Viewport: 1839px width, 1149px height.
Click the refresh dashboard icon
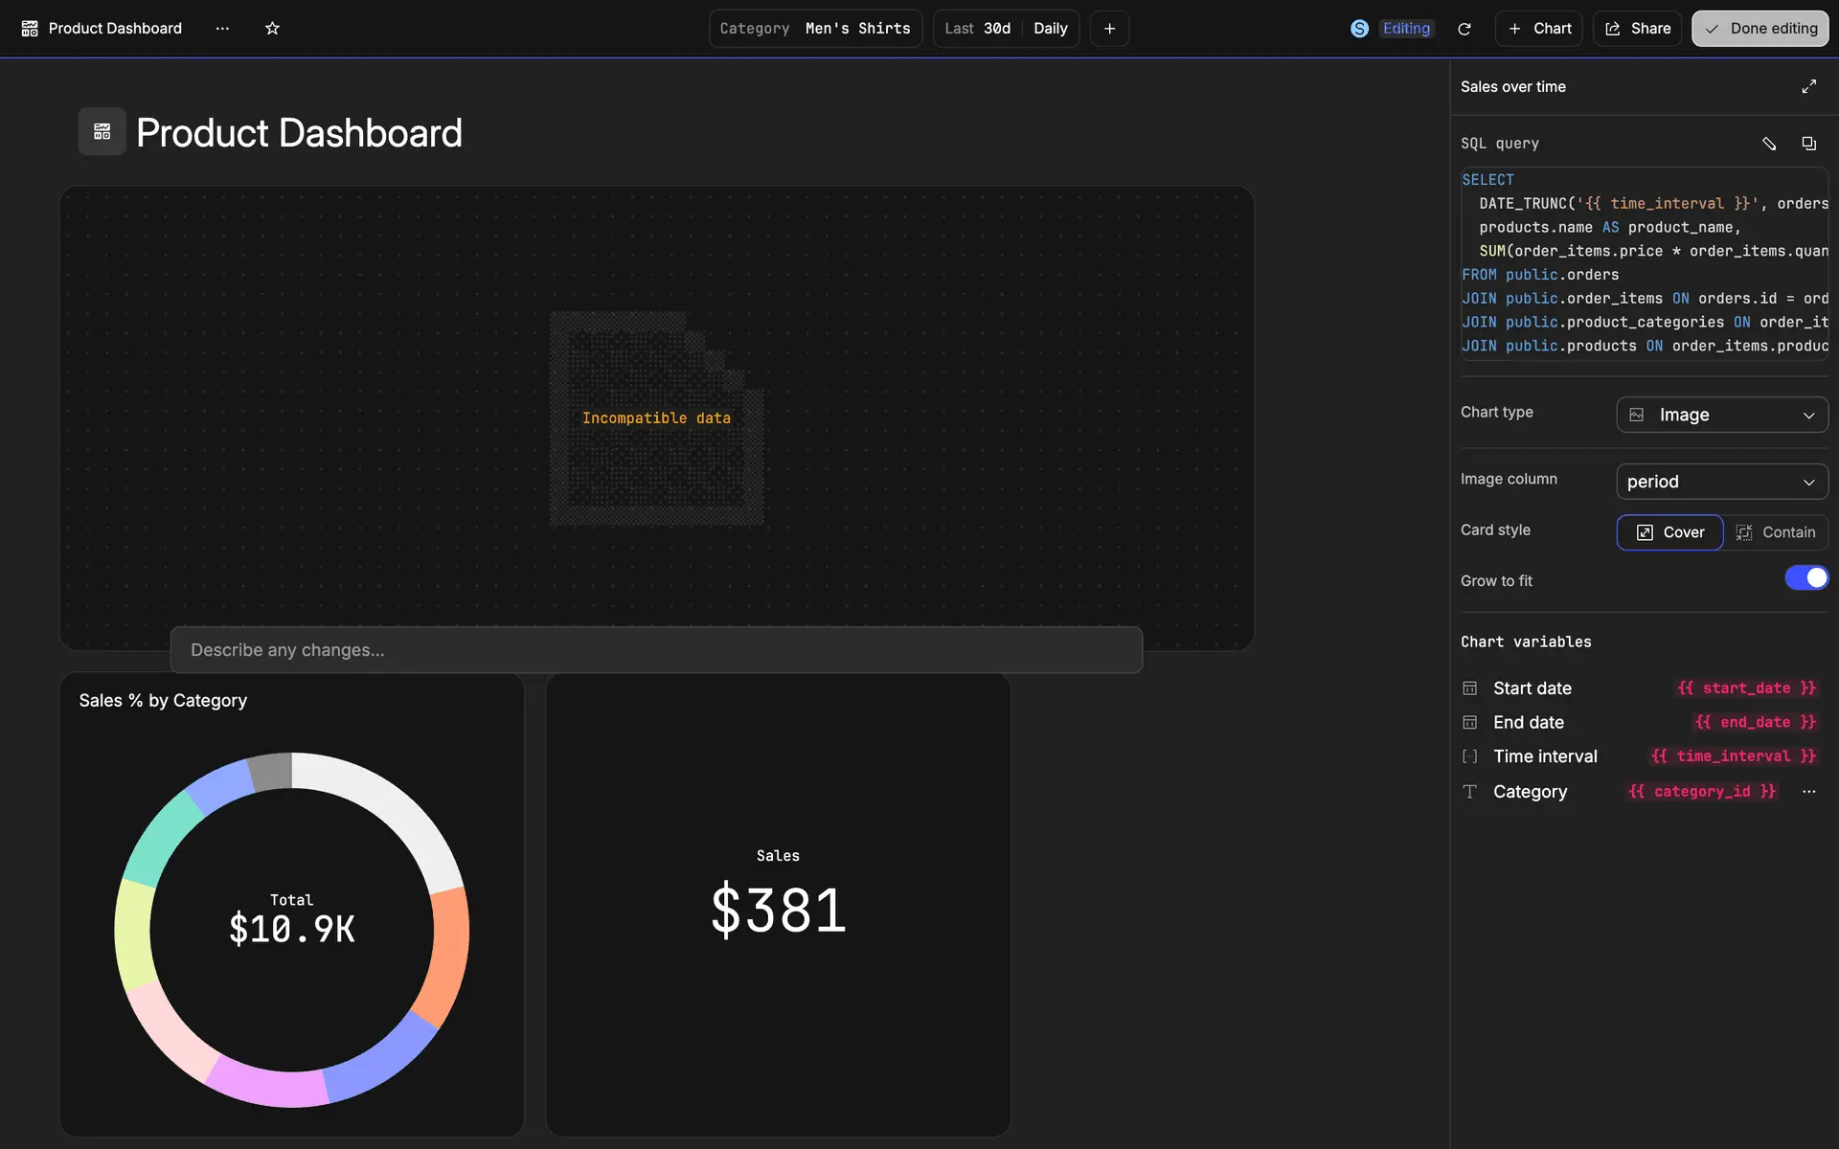click(1464, 29)
